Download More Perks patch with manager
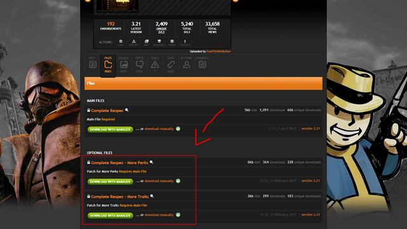Viewport: 407px width, 229px height. (110, 181)
